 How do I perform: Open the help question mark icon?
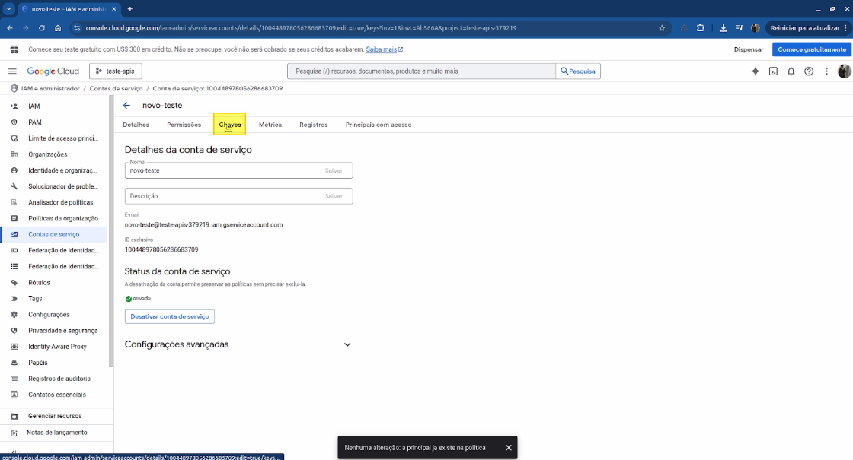click(809, 71)
